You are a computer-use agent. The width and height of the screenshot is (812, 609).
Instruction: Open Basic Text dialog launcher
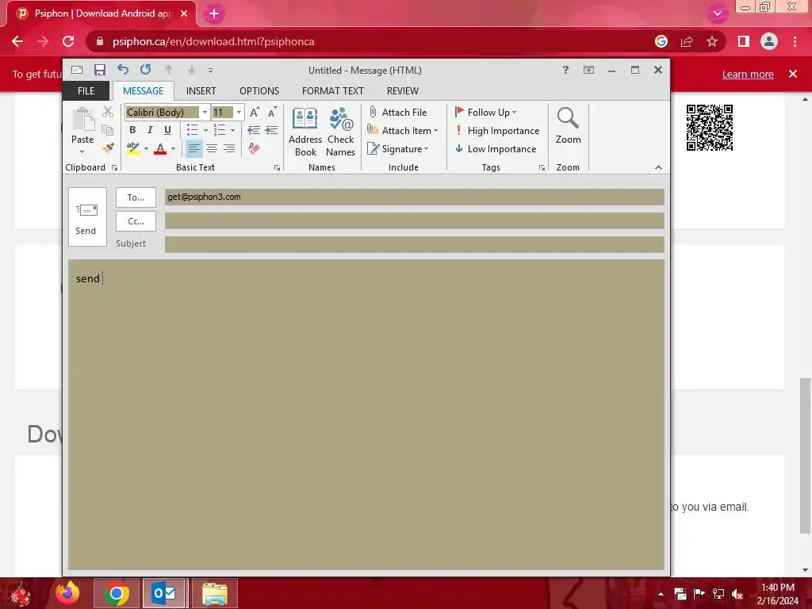[x=277, y=168]
